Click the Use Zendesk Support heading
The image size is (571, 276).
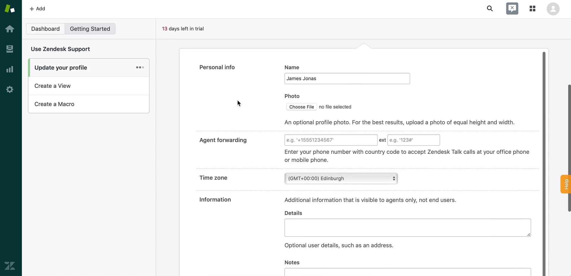click(x=60, y=49)
